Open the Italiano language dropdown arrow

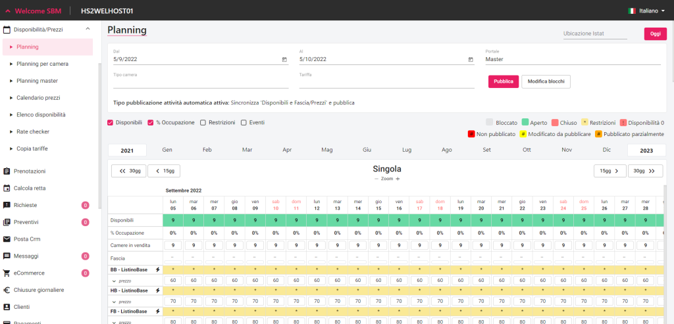663,11
